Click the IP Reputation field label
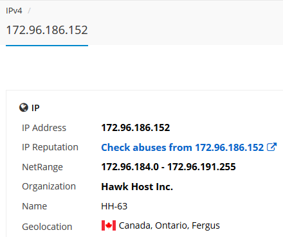The width and height of the screenshot is (283, 237). point(50,147)
